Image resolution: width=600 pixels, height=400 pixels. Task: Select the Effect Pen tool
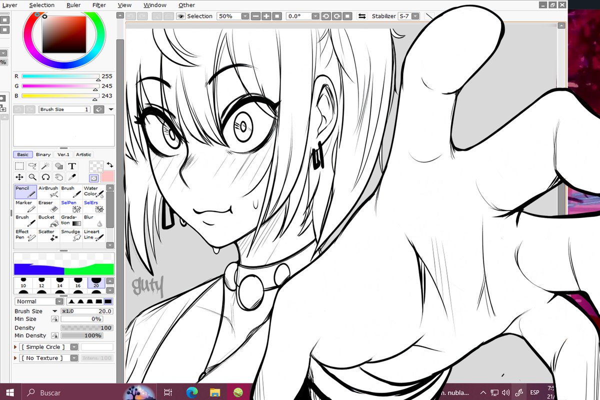pos(25,235)
